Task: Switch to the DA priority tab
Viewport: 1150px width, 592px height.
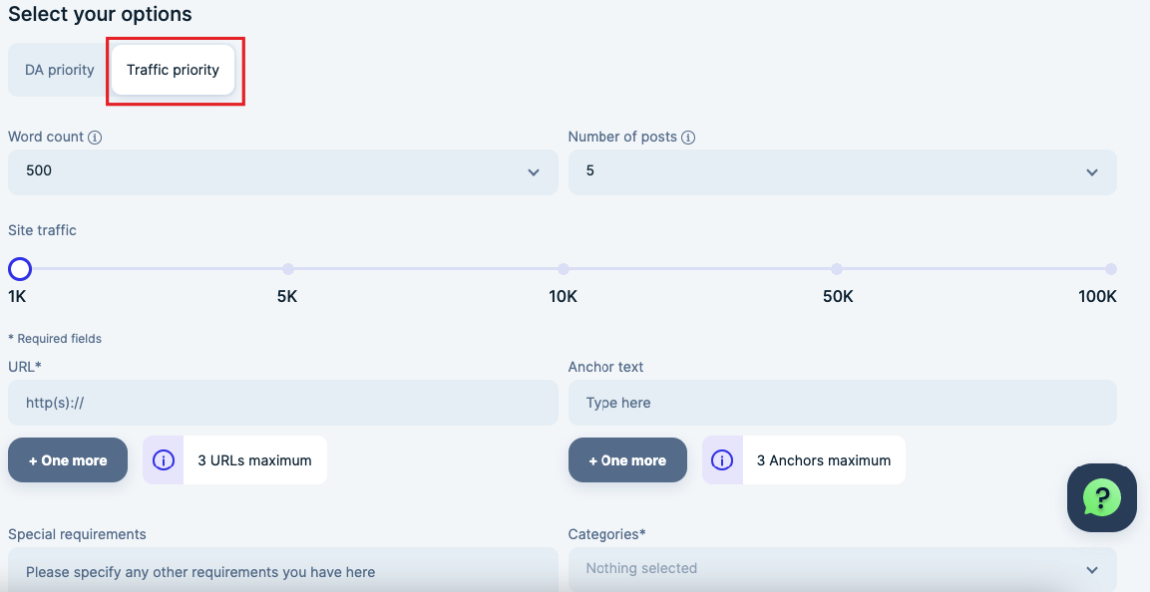Action: coord(60,70)
